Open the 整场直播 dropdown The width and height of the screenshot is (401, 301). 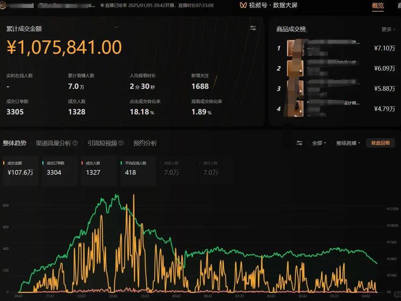(348, 143)
